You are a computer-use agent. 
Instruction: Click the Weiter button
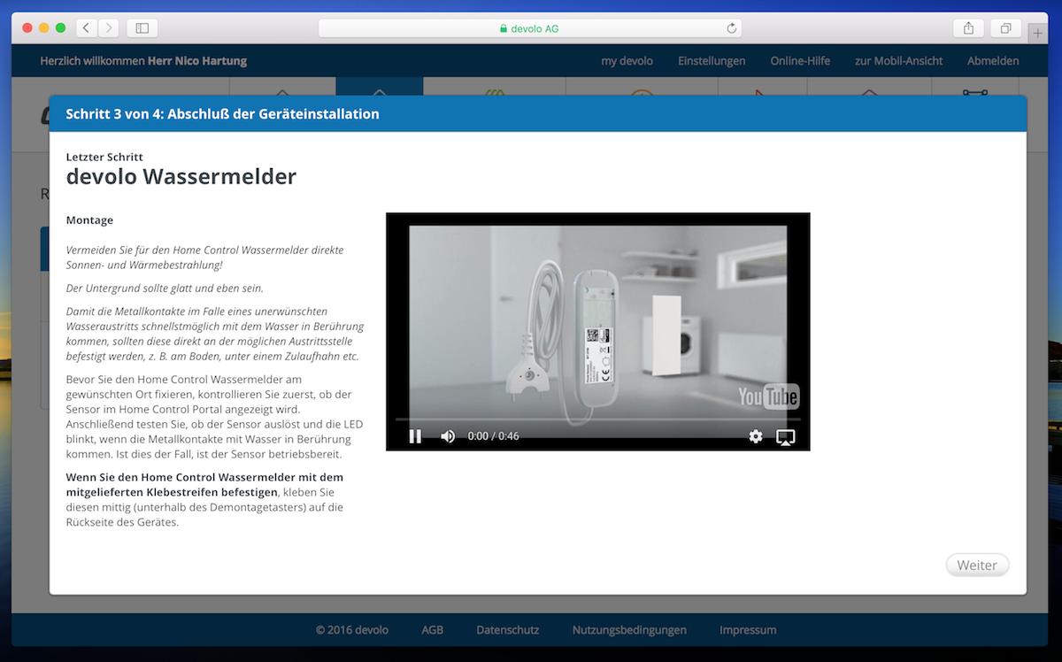[977, 565]
